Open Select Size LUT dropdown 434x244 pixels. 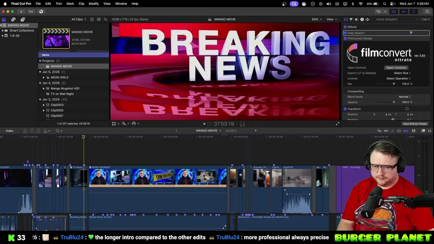[x=402, y=73]
